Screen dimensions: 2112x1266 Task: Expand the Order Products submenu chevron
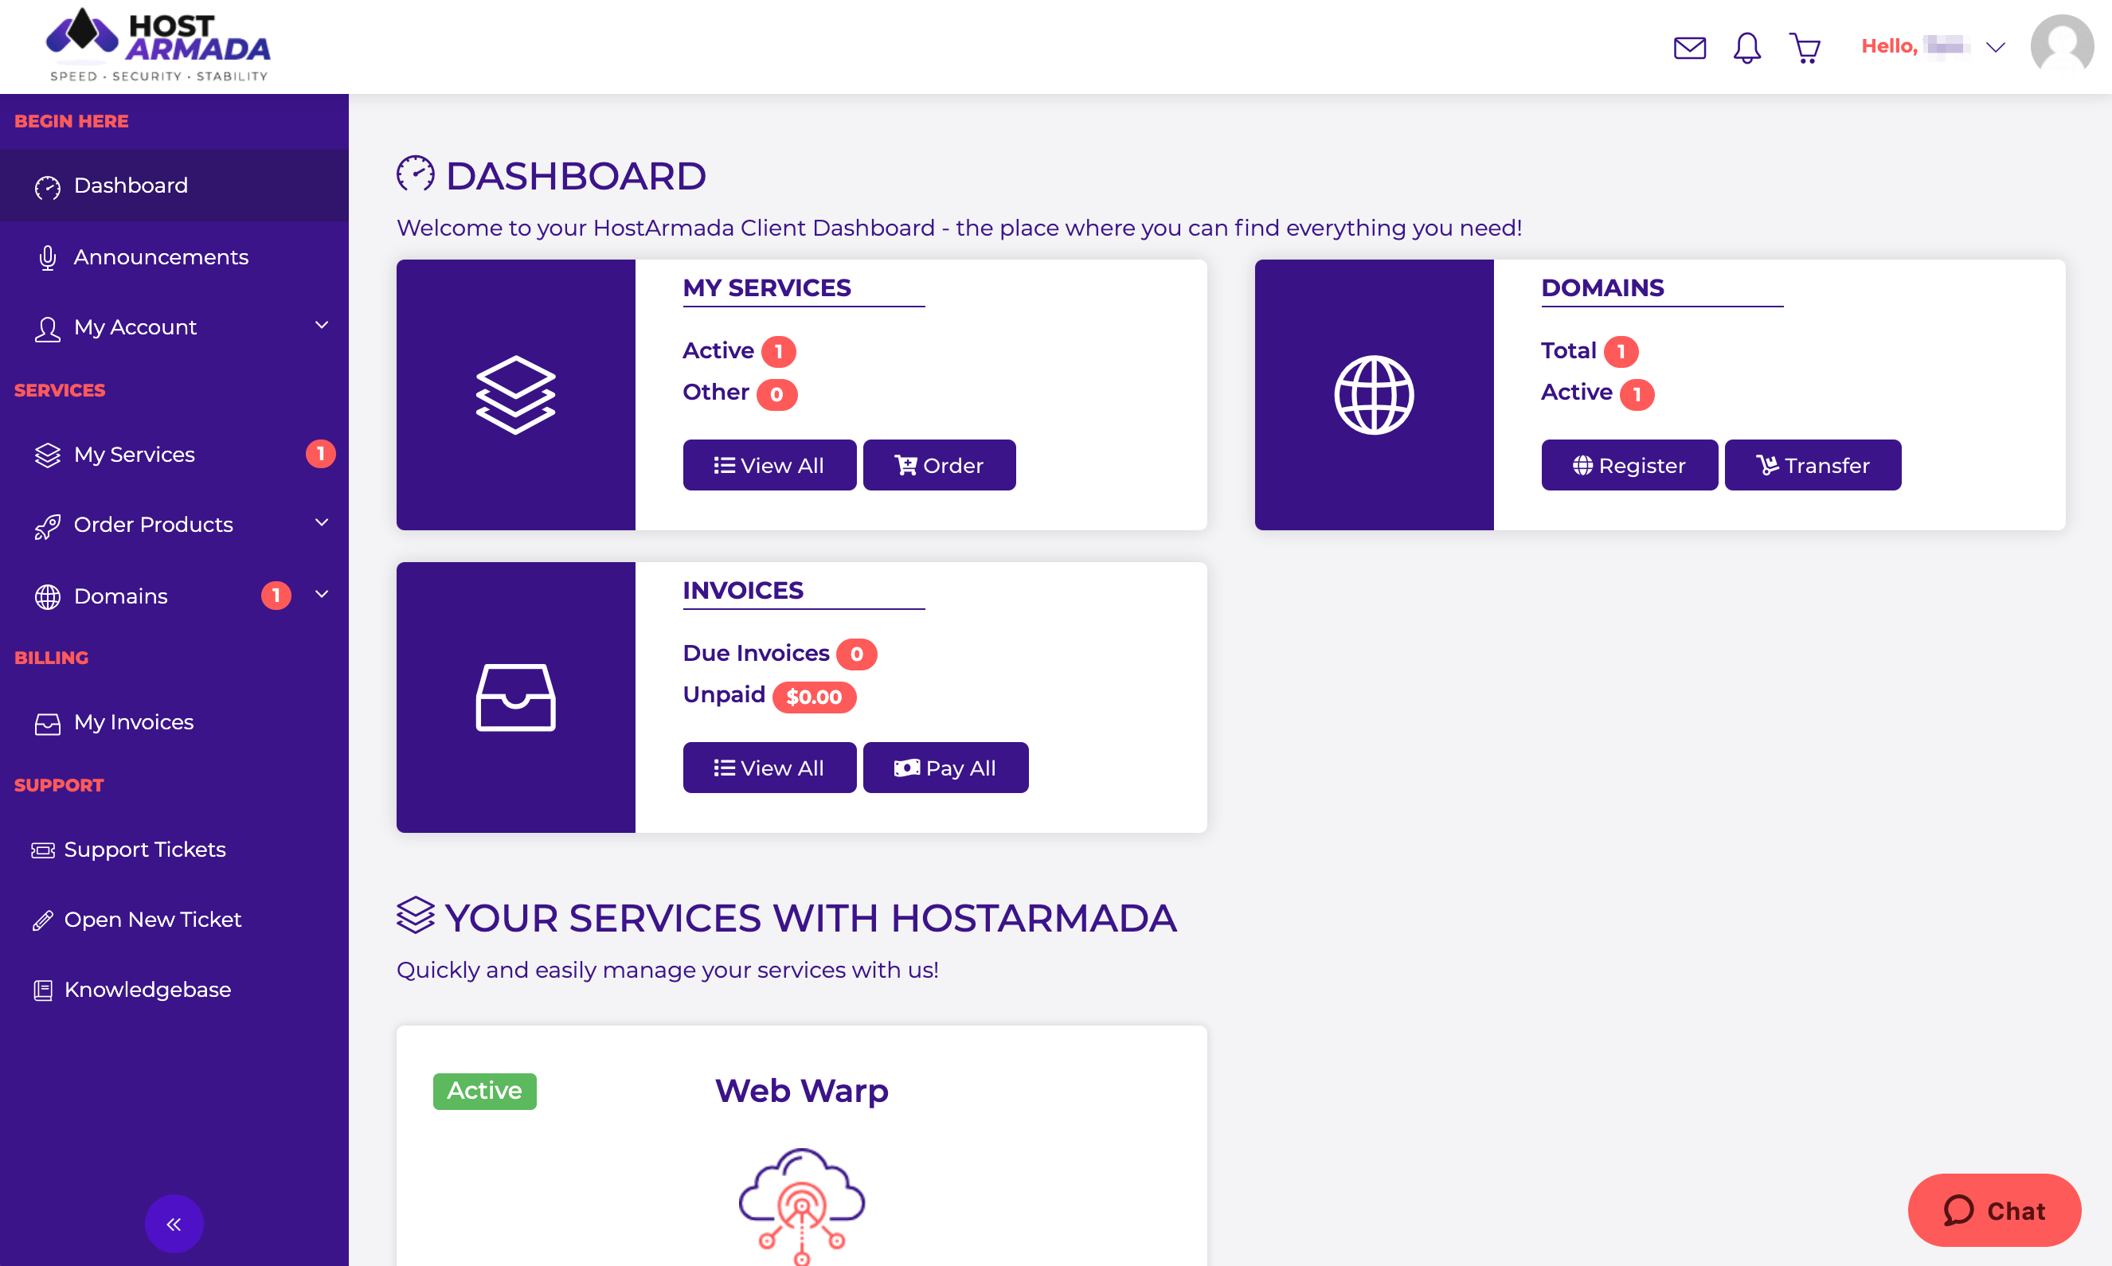click(x=322, y=522)
